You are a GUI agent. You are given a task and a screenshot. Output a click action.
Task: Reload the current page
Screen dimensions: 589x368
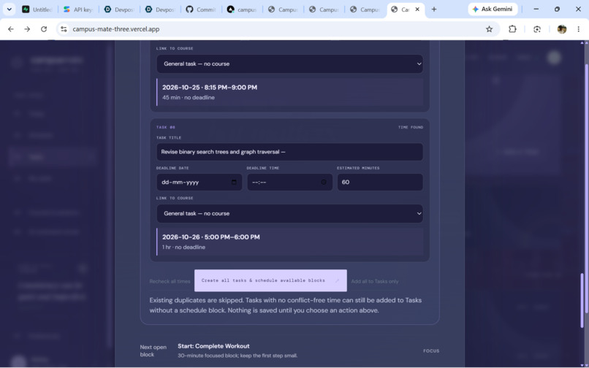[44, 29]
